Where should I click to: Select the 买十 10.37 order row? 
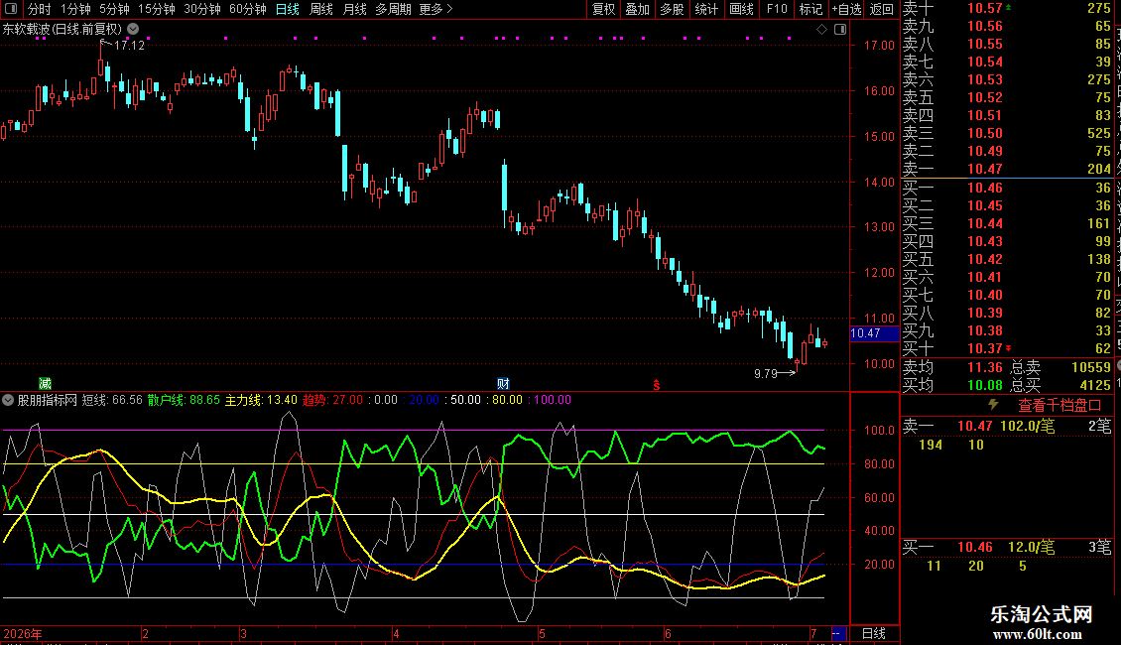[1007, 348]
